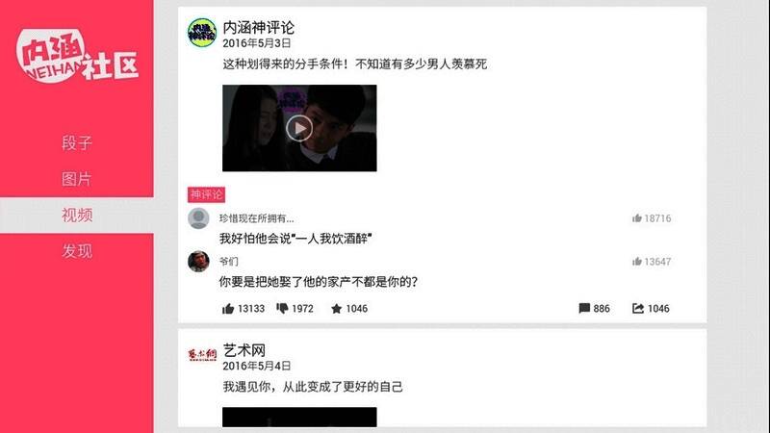Open 艺术网 profile avatar
The image size is (770, 433).
coord(202,354)
